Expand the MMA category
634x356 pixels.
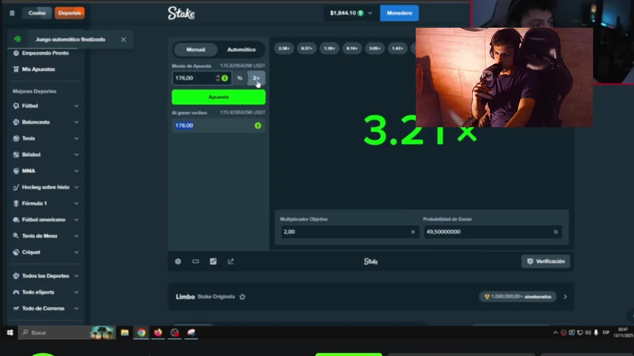click(x=76, y=171)
